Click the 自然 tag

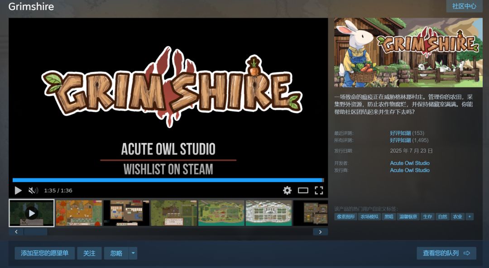point(442,216)
